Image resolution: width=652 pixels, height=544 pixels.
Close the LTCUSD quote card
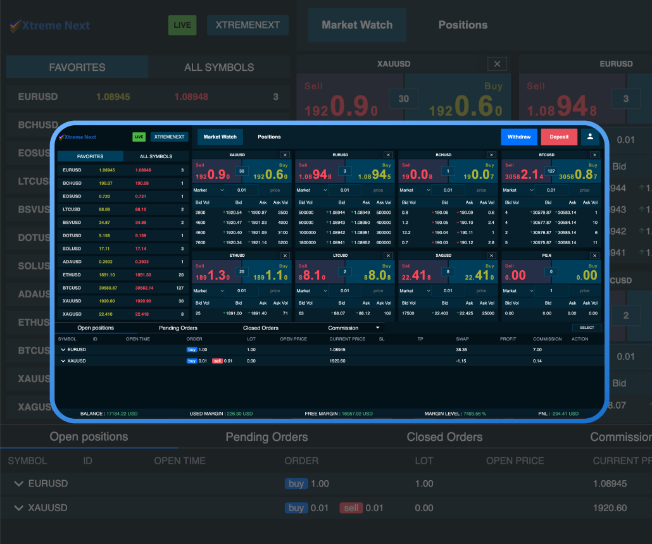[388, 256]
